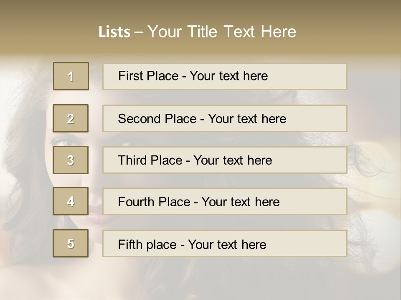This screenshot has width=401, height=300.
Task: Select the number 2 box
Action: click(x=71, y=118)
